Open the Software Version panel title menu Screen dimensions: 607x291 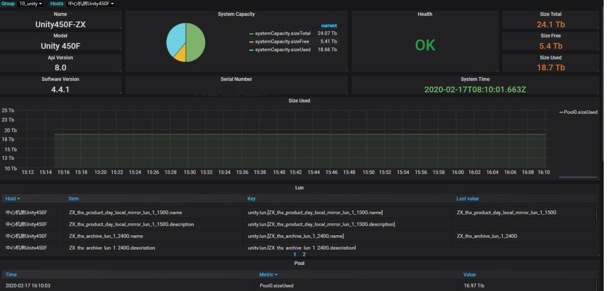click(61, 79)
